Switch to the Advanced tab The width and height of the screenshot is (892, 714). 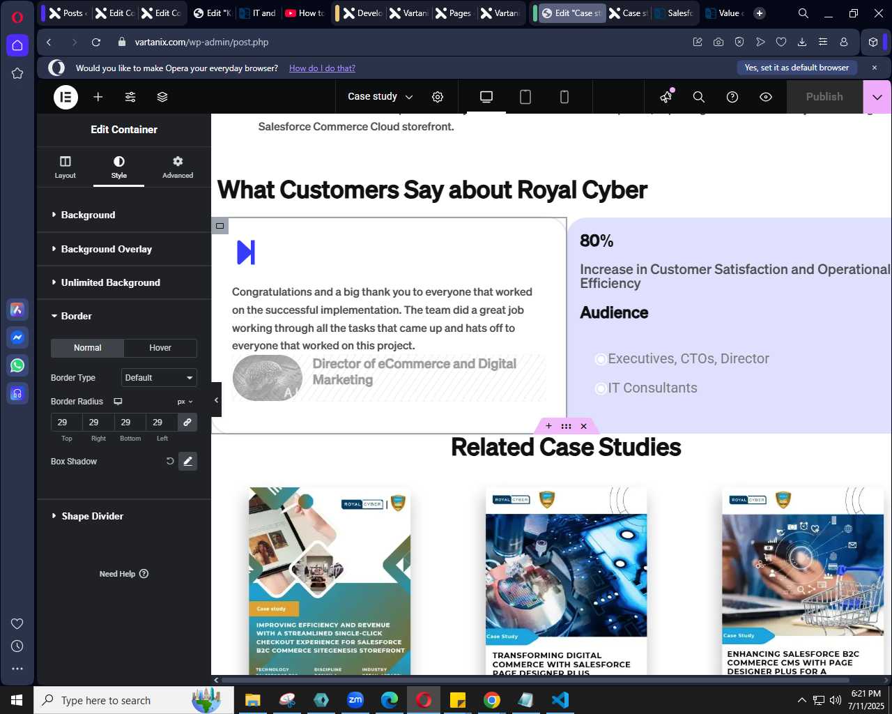178,167
